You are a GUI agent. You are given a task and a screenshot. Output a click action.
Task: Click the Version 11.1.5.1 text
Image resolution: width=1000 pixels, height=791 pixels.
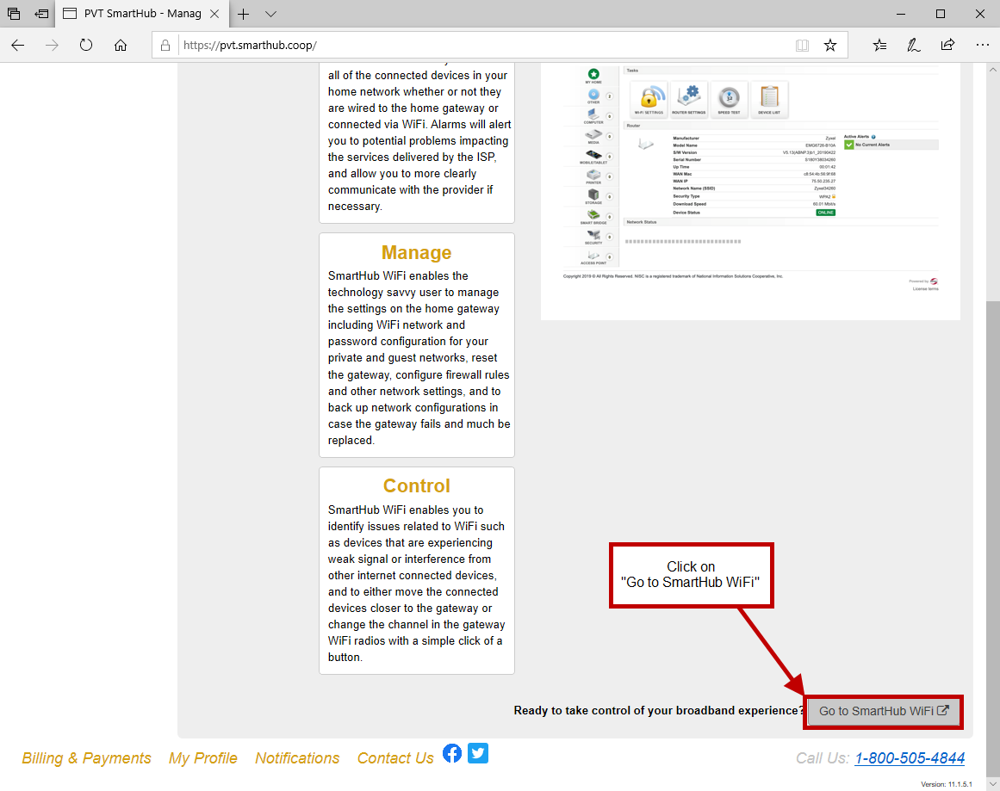(947, 784)
